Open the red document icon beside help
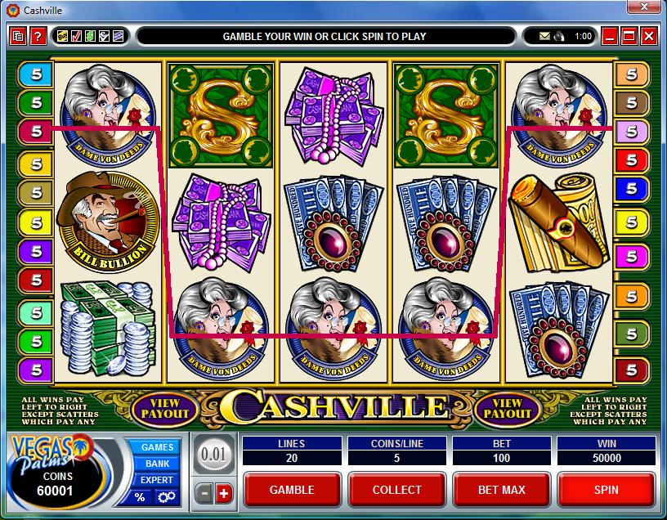This screenshot has width=667, height=520. coord(18,37)
